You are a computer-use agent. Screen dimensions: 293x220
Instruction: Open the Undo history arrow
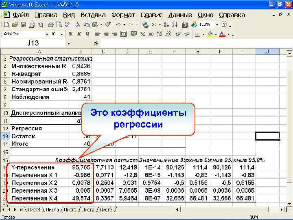click(x=124, y=24)
